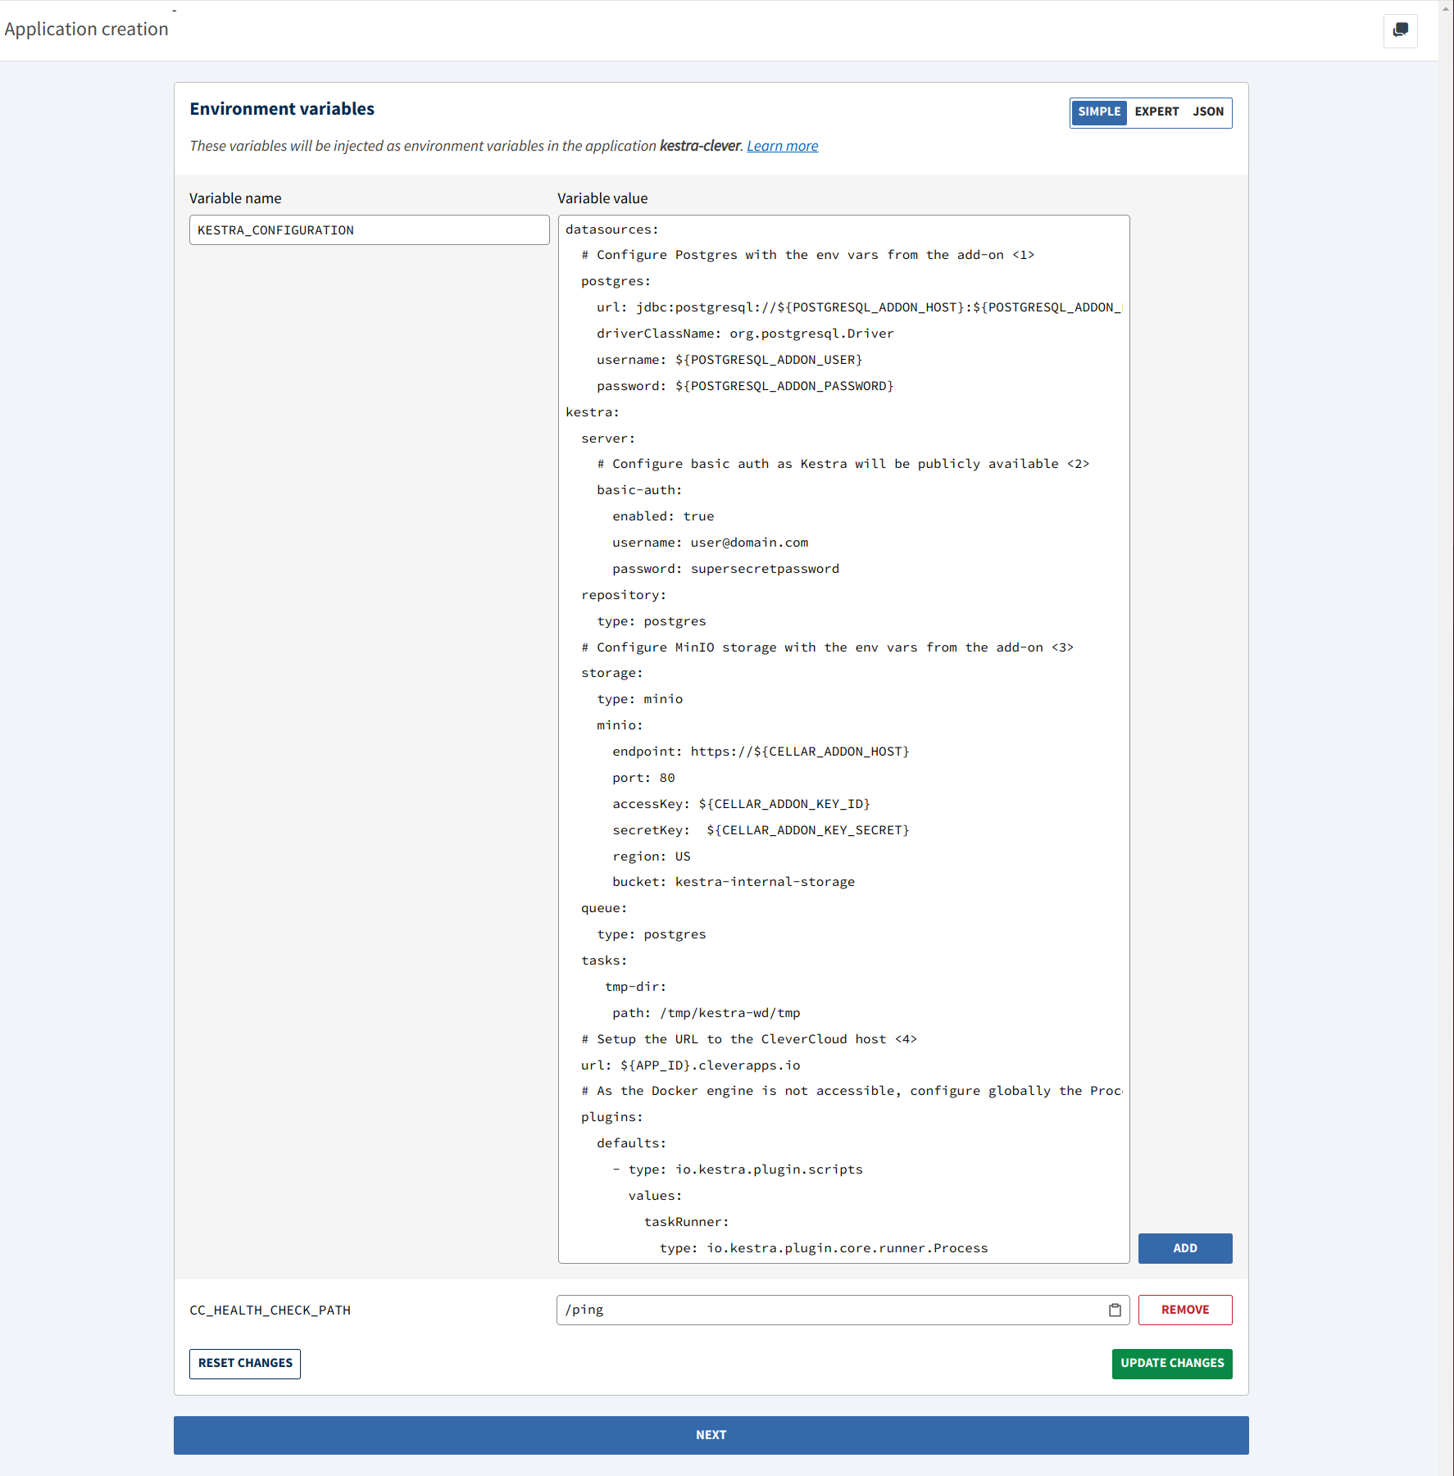Click ADD to create a new variable
Image resolution: width=1454 pixels, height=1476 pixels.
tap(1185, 1248)
